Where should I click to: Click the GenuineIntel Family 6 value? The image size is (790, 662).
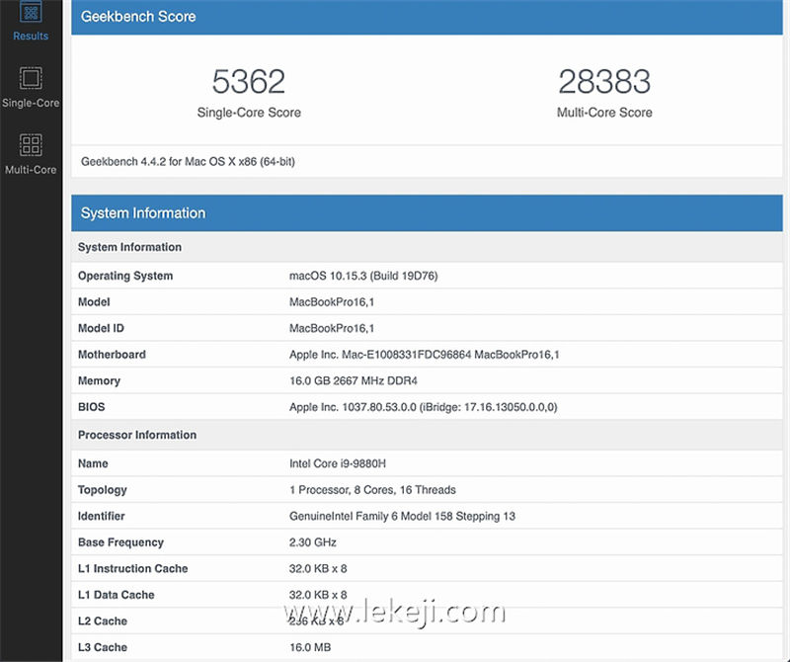pos(402,516)
